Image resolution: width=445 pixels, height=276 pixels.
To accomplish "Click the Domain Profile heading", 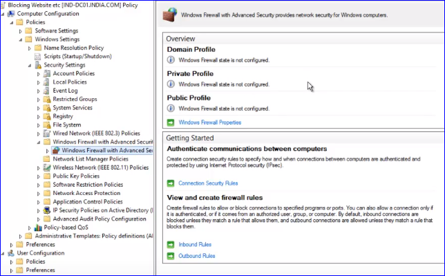I will click(x=191, y=49).
